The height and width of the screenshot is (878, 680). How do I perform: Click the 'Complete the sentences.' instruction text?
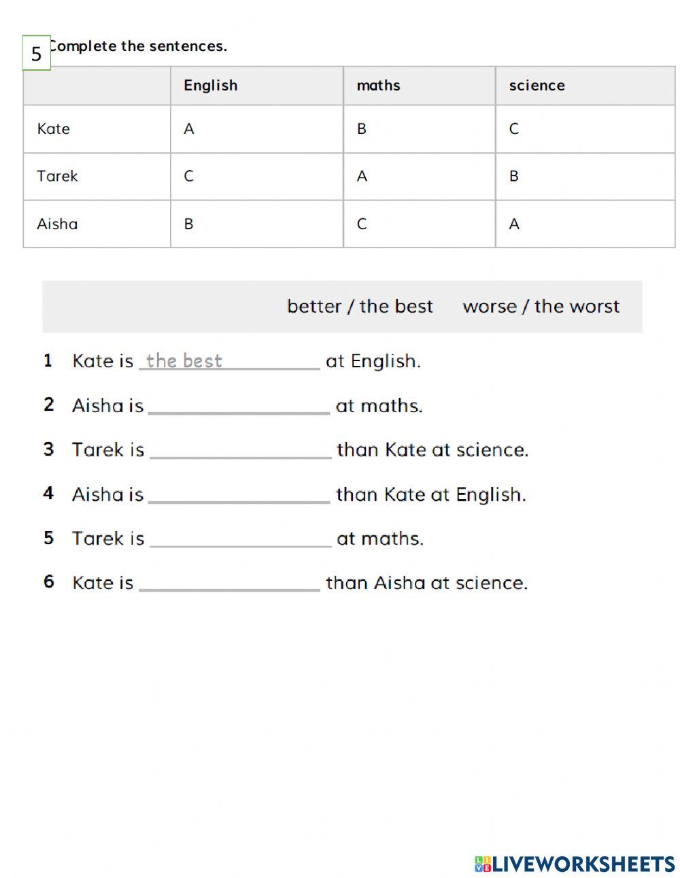(x=139, y=46)
